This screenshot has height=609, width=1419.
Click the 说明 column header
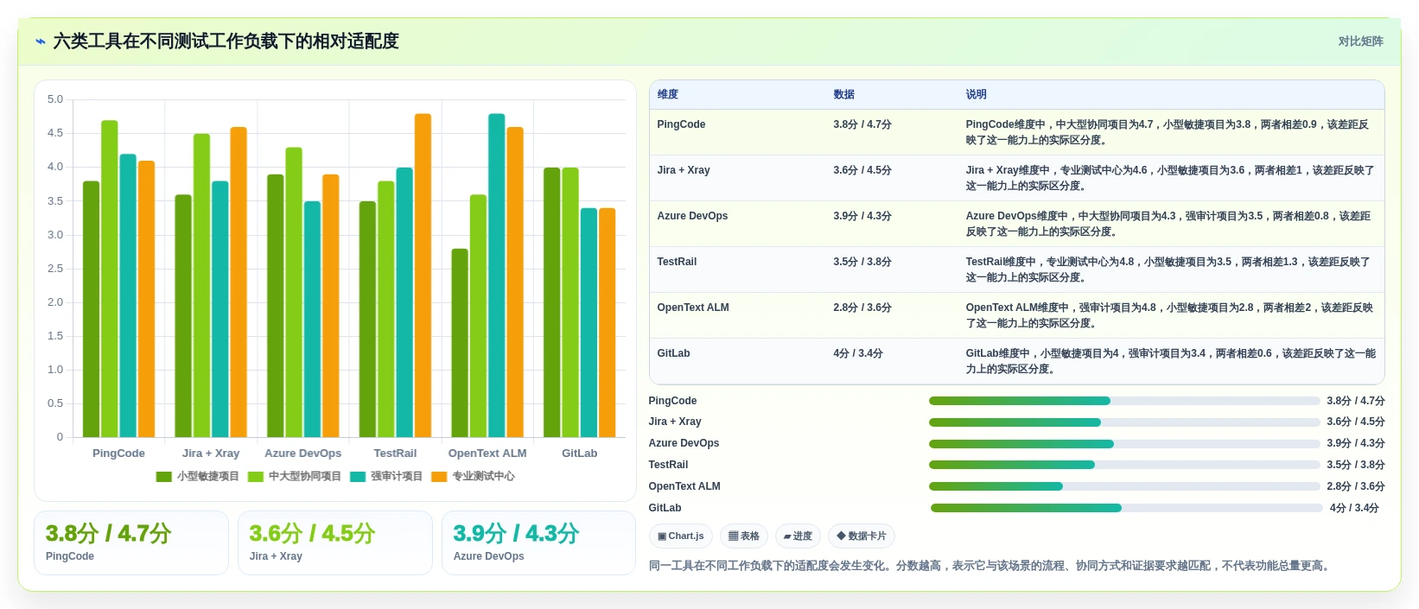[976, 94]
